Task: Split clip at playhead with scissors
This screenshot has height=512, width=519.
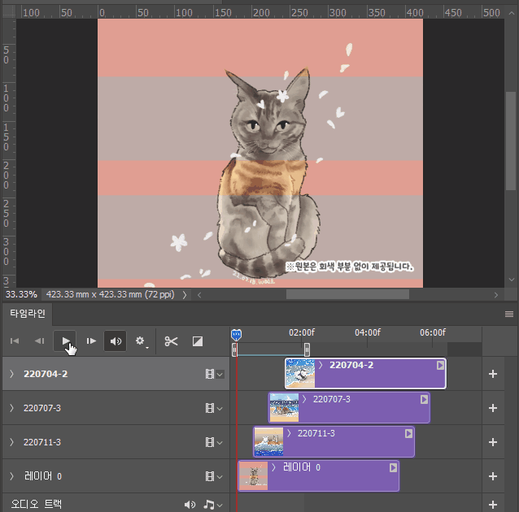Action: coord(171,341)
